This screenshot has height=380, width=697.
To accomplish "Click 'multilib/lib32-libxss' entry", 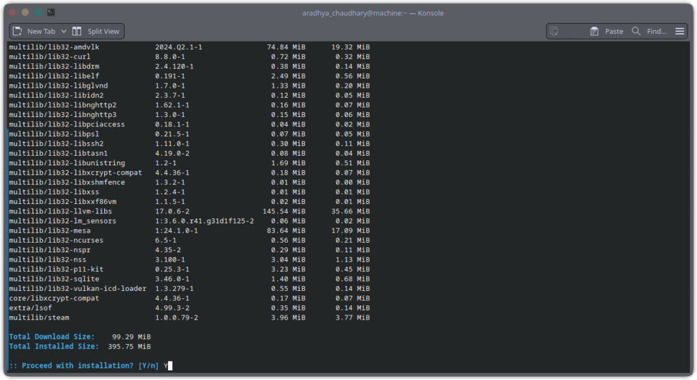I will pos(54,192).
